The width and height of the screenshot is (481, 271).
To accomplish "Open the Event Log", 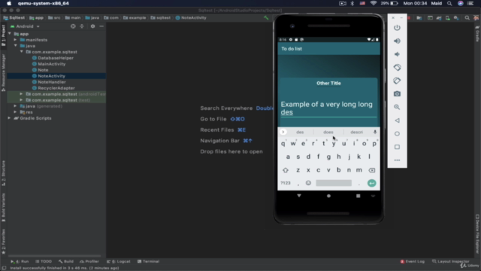I will click(x=413, y=261).
